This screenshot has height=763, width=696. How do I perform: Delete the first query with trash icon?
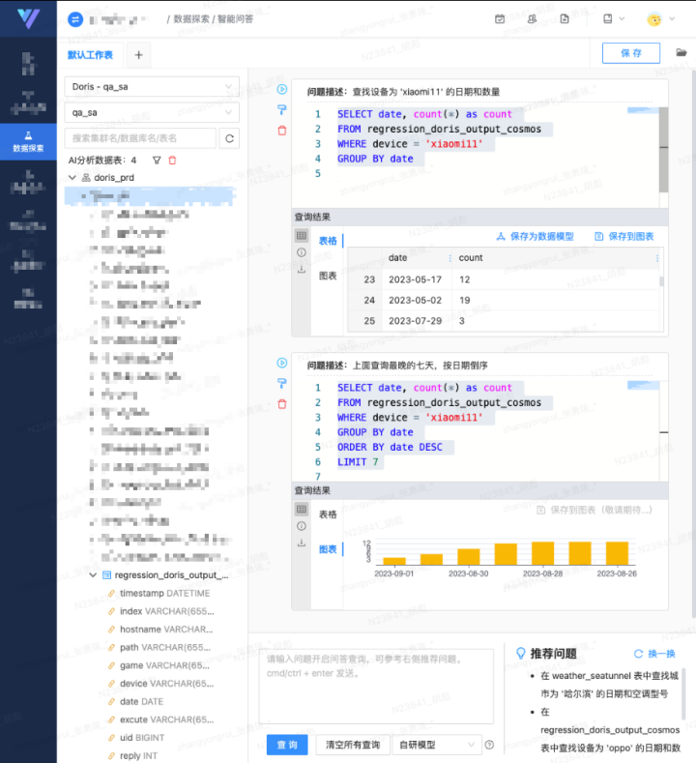click(x=282, y=131)
